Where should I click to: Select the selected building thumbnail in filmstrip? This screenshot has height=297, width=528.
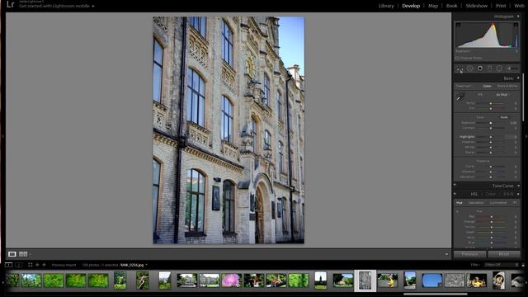[365, 280]
